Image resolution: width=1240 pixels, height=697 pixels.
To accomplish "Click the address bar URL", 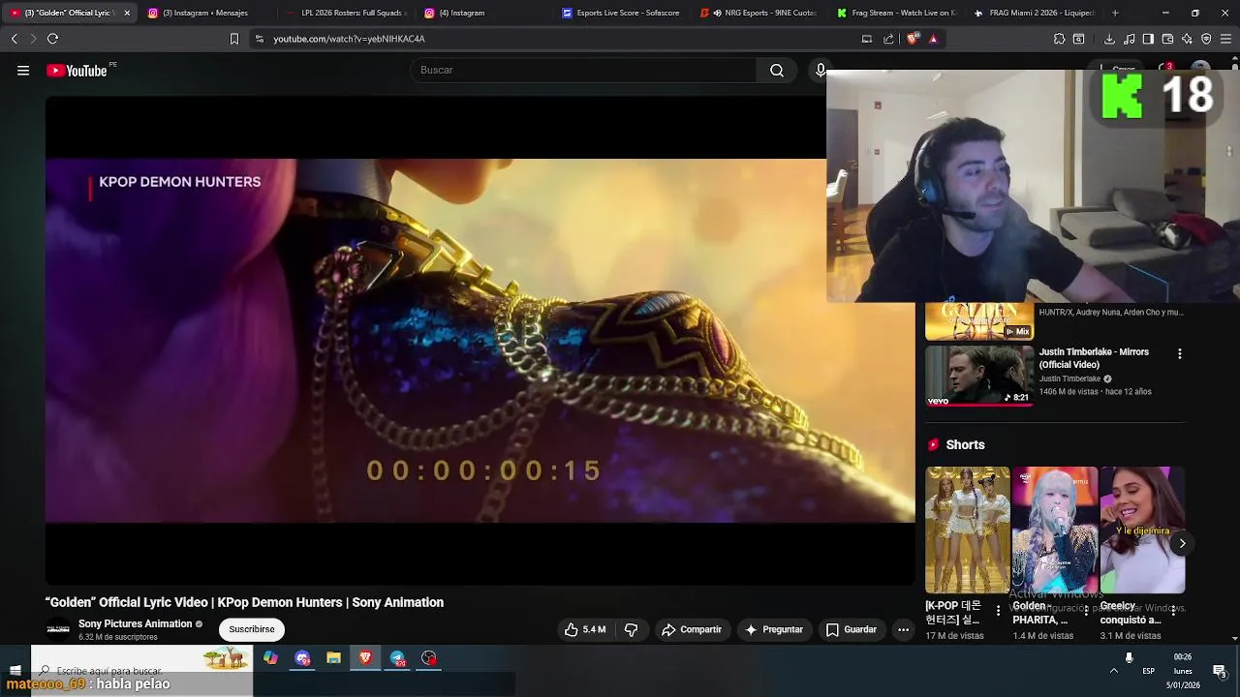I will tap(349, 39).
